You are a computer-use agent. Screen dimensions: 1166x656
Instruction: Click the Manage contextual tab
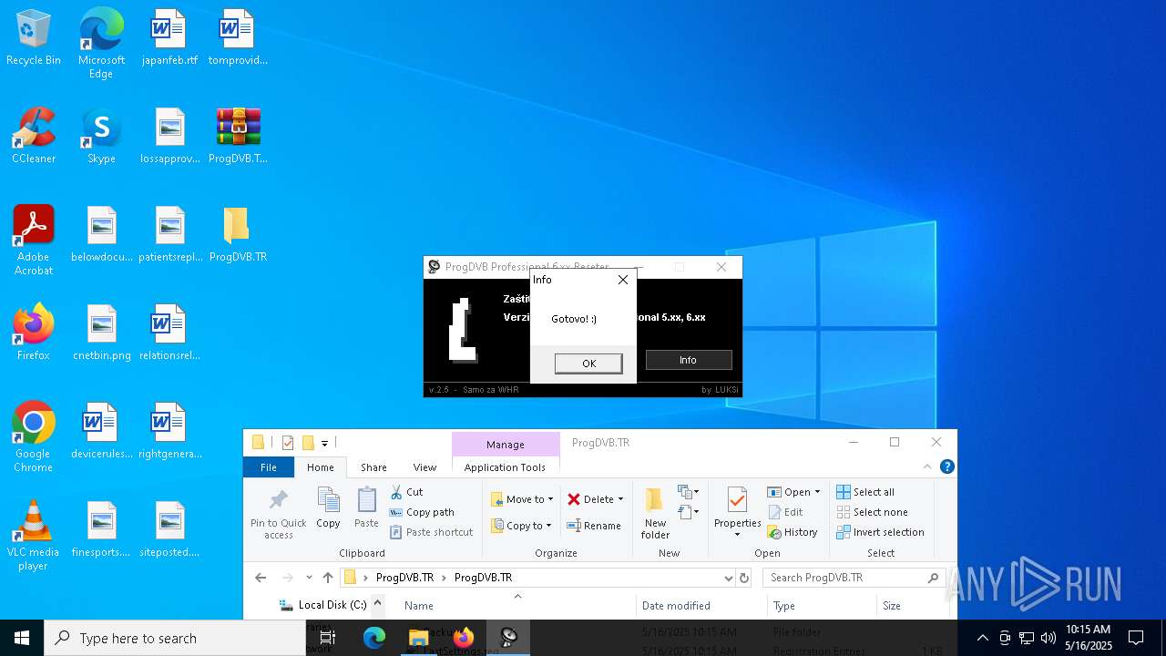pyautogui.click(x=506, y=445)
